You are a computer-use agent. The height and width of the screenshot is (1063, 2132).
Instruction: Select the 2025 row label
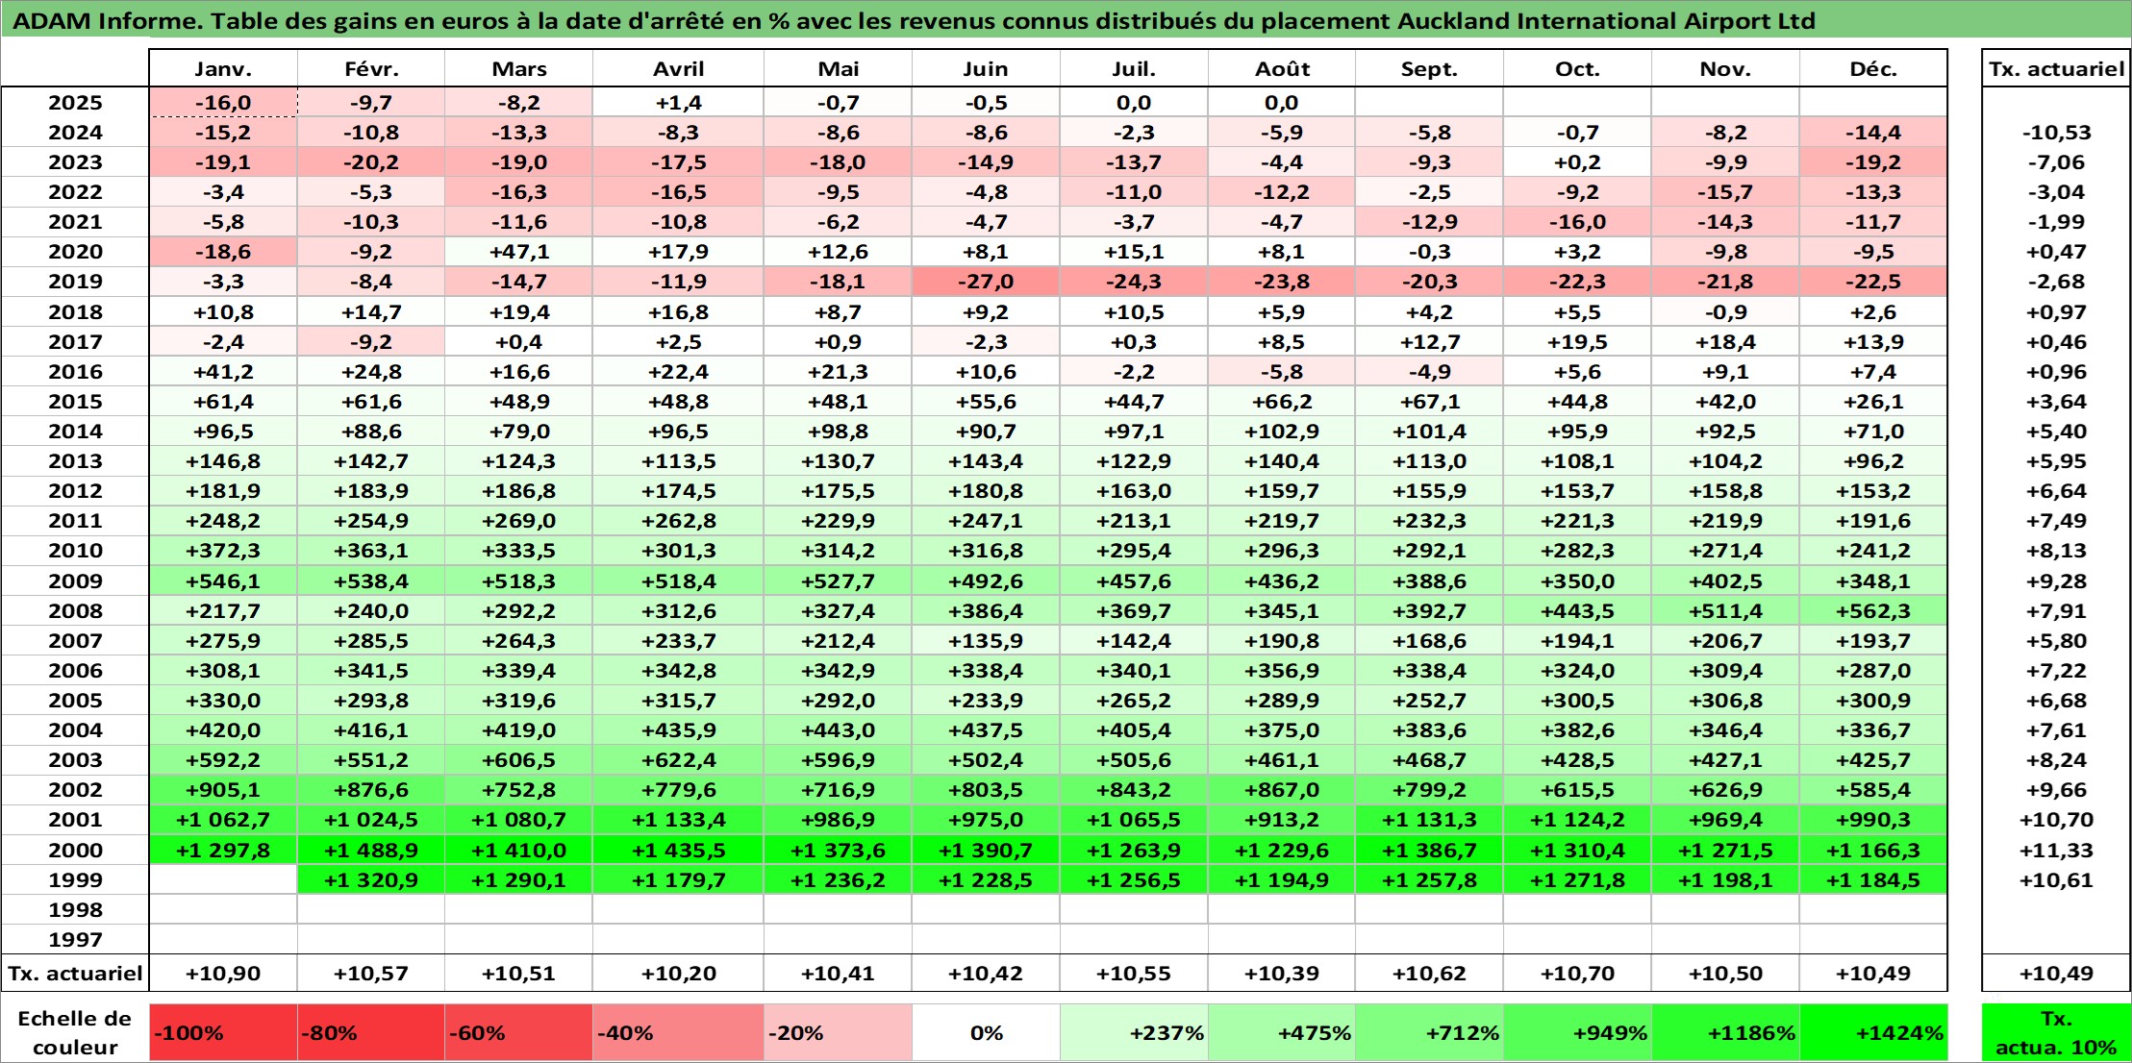tap(75, 103)
